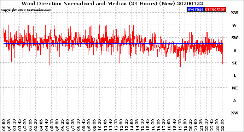The width and height of the screenshot is (244, 132).
Task: Click the 19:50 time axis label
Action: 185,125
